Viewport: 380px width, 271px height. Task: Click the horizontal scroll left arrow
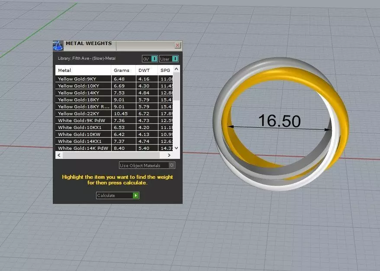pos(59,155)
